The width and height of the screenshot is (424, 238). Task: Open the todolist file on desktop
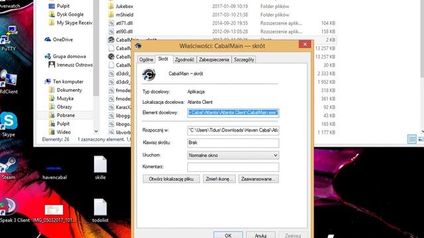tap(100, 211)
